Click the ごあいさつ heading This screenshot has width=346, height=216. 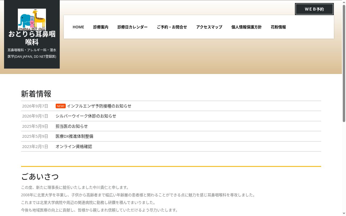(40, 177)
